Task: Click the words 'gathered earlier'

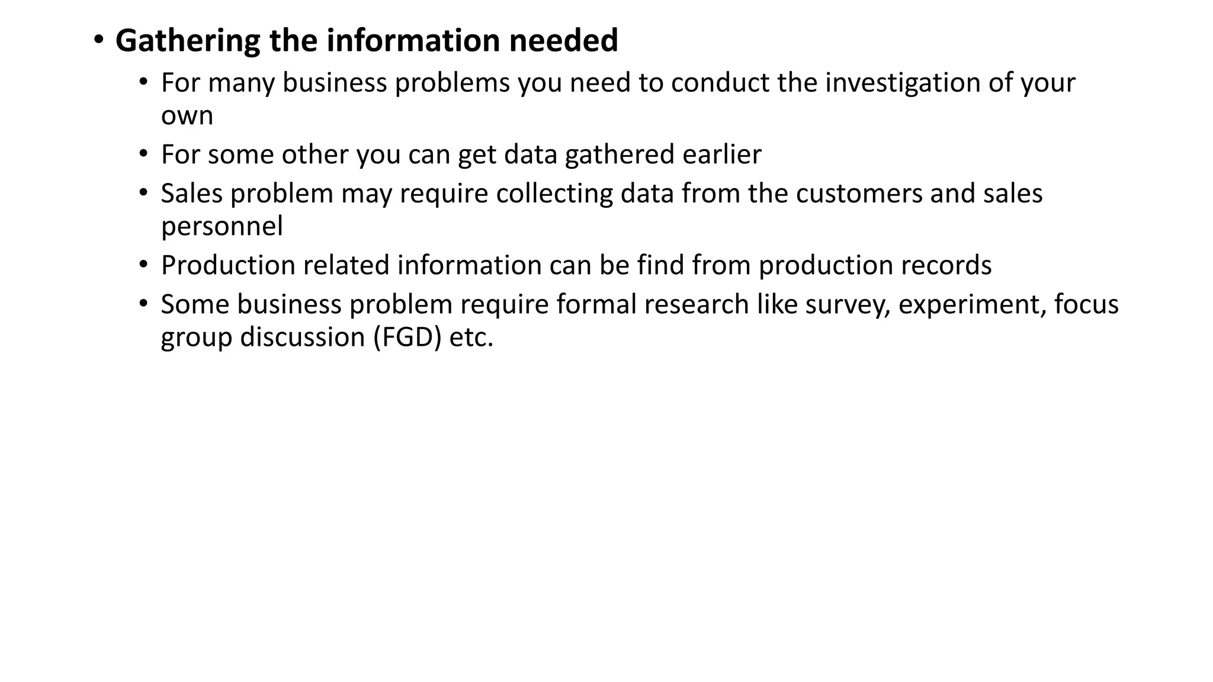Action: point(663,155)
